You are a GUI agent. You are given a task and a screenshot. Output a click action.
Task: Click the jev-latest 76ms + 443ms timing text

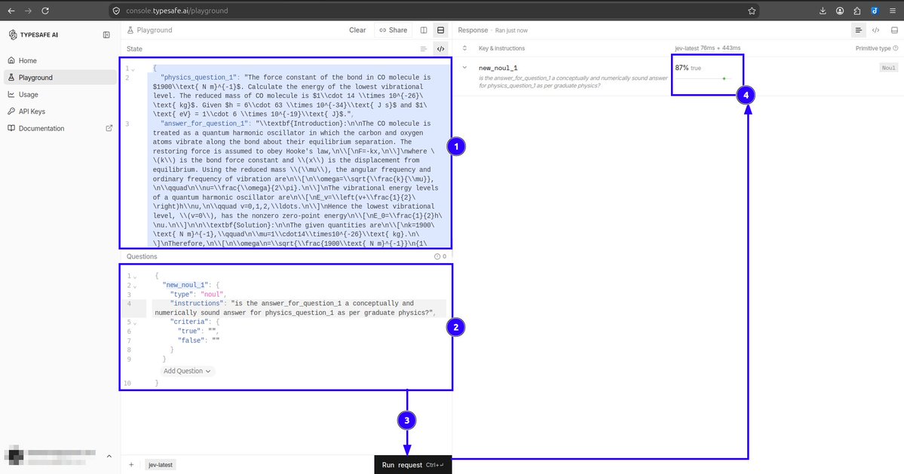coord(707,48)
